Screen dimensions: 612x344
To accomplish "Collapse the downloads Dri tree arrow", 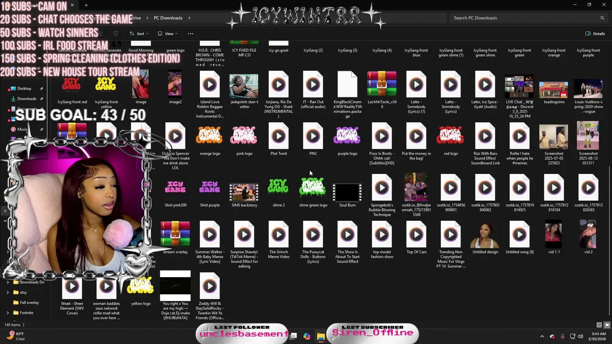I will (8, 282).
